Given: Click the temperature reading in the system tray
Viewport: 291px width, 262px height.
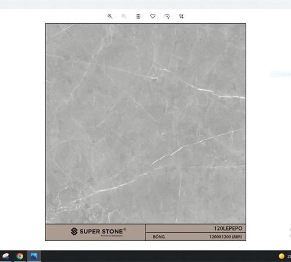Looking at the screenshot, I should (x=289, y=256).
